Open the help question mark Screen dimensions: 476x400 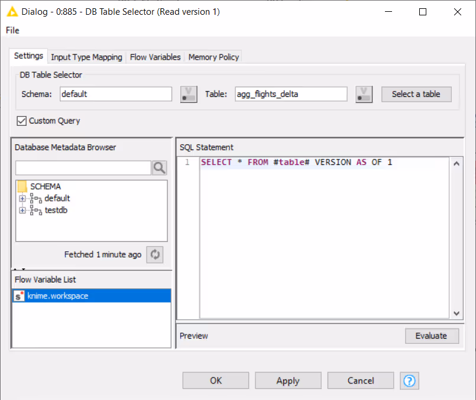pos(409,381)
